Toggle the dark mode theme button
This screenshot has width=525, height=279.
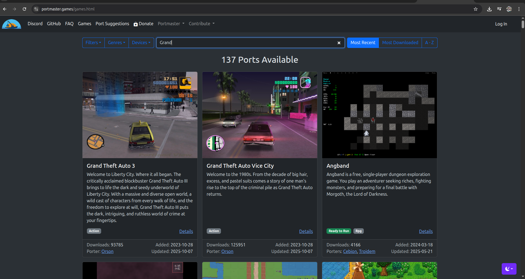click(509, 269)
